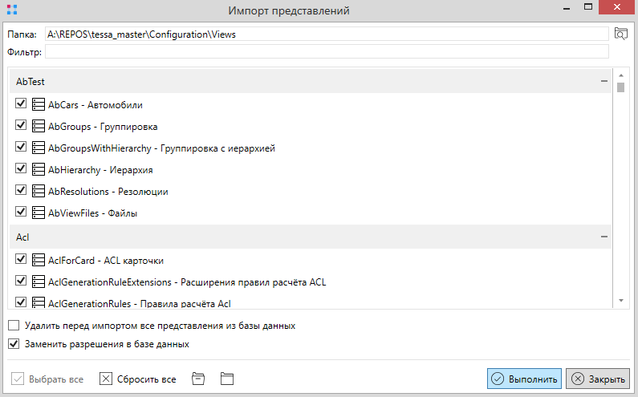This screenshot has width=638, height=397.
Task: Click the AbViewFiles view list icon
Action: (x=39, y=213)
